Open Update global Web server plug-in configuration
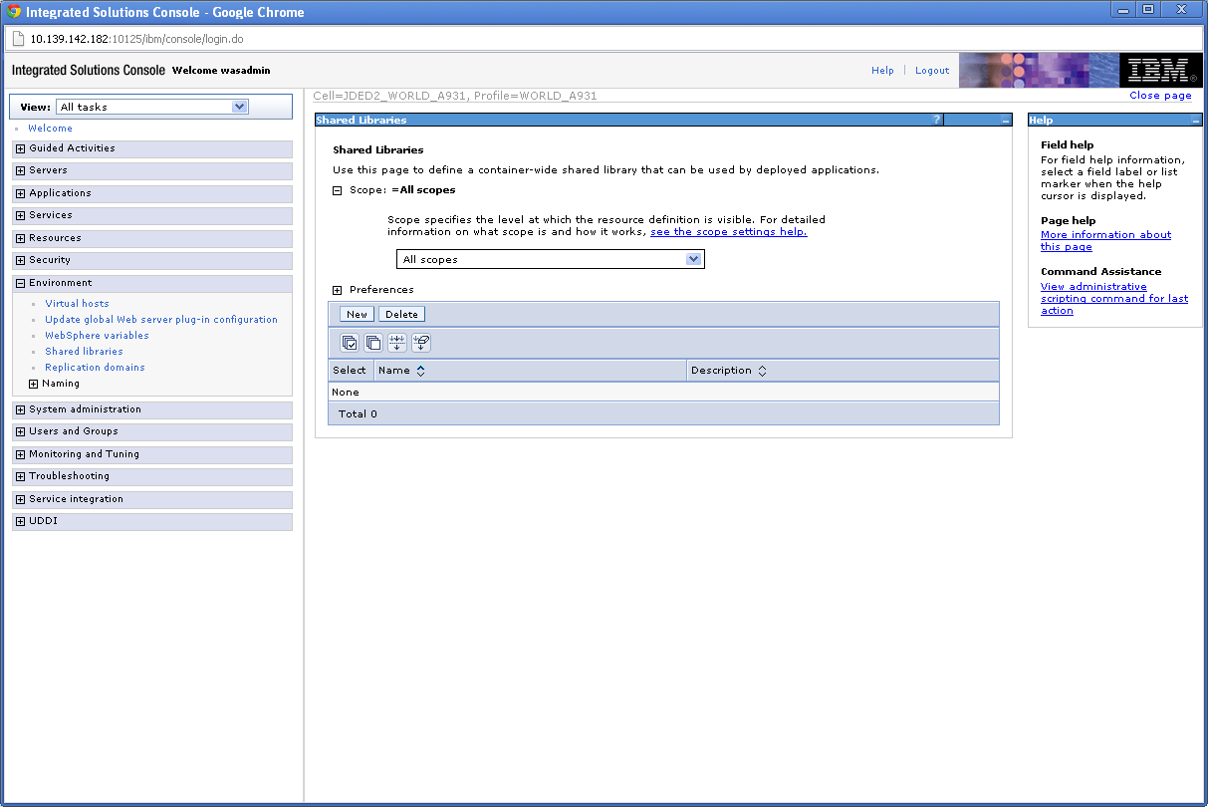 pyautogui.click(x=161, y=320)
